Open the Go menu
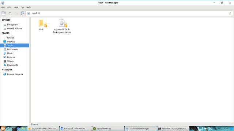Image resolution: width=234 pixels, height=131 pixels. coord(22,7)
